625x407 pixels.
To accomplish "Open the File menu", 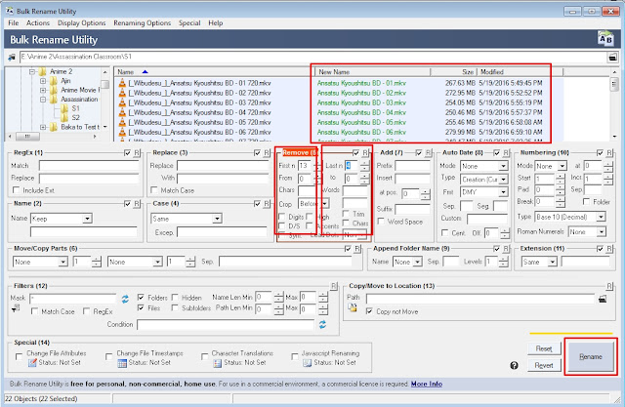I will click(x=13, y=23).
